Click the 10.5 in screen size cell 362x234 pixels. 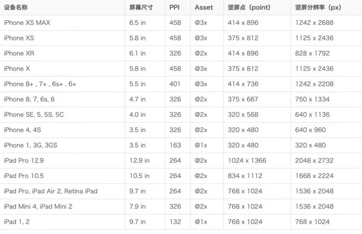[139, 176]
